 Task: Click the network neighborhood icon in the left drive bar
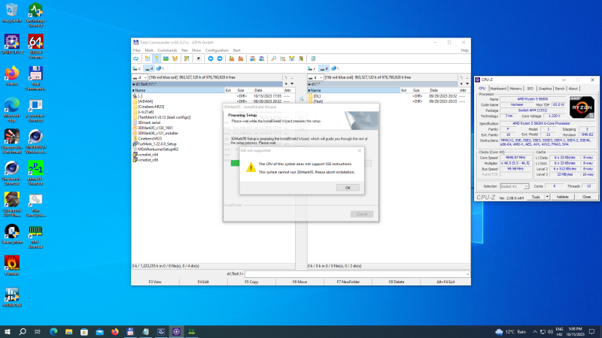pos(159,68)
